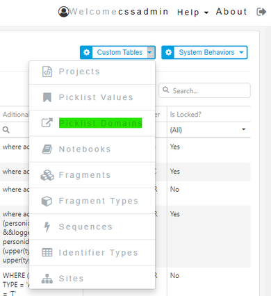Click the Fragment Types cube icon
The image size is (271, 296).
47,201
